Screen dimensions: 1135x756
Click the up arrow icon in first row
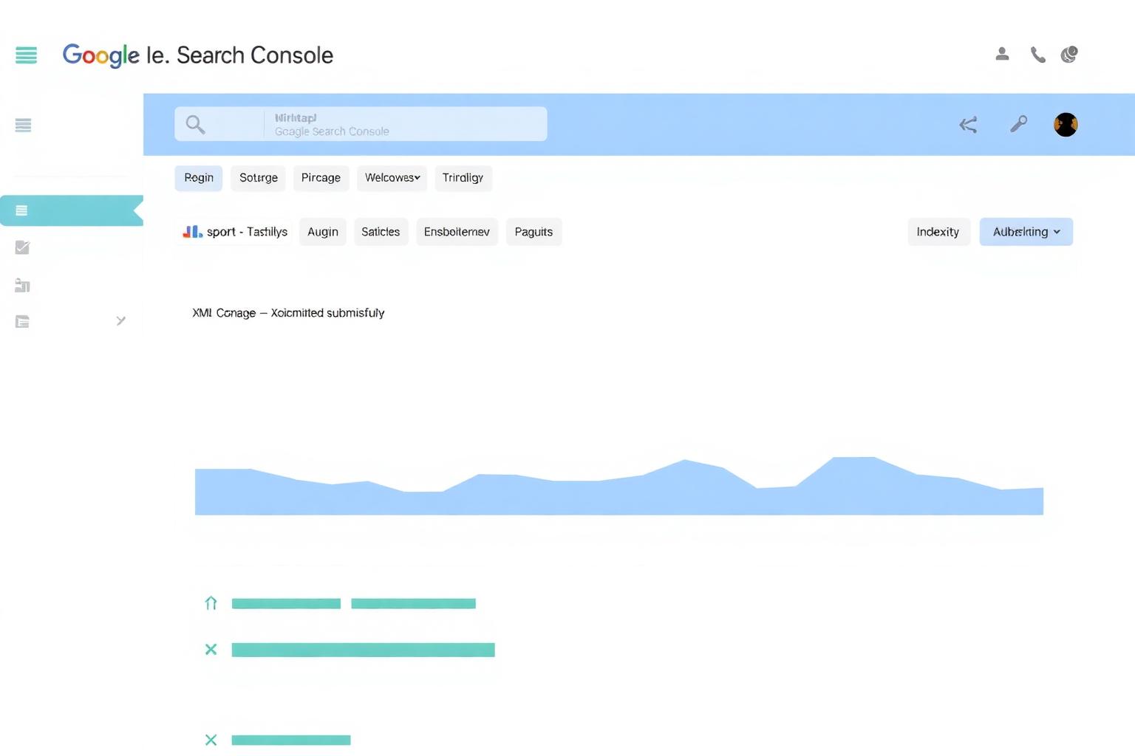[211, 603]
